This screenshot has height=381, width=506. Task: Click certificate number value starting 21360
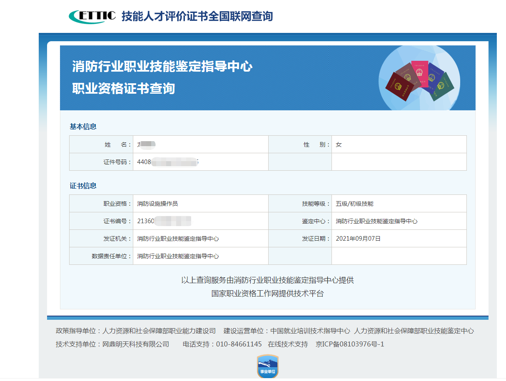tap(164, 221)
